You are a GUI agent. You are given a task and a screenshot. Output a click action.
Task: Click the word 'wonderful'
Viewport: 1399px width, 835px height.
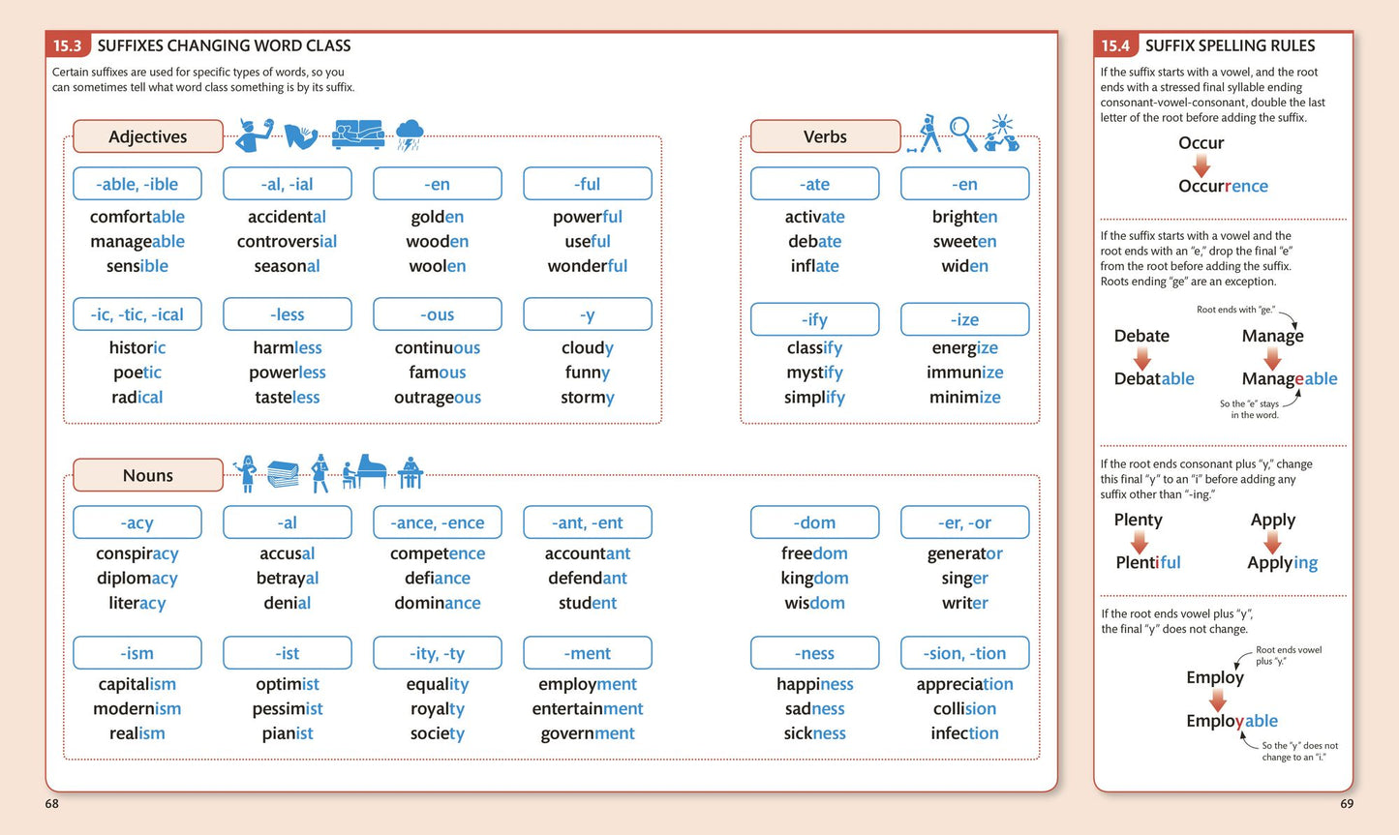(588, 266)
